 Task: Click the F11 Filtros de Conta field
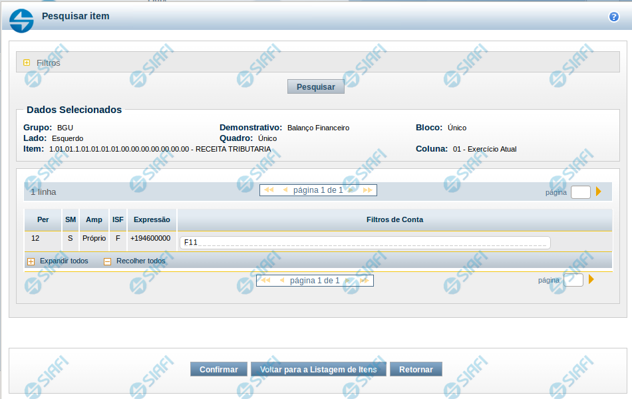pos(365,242)
